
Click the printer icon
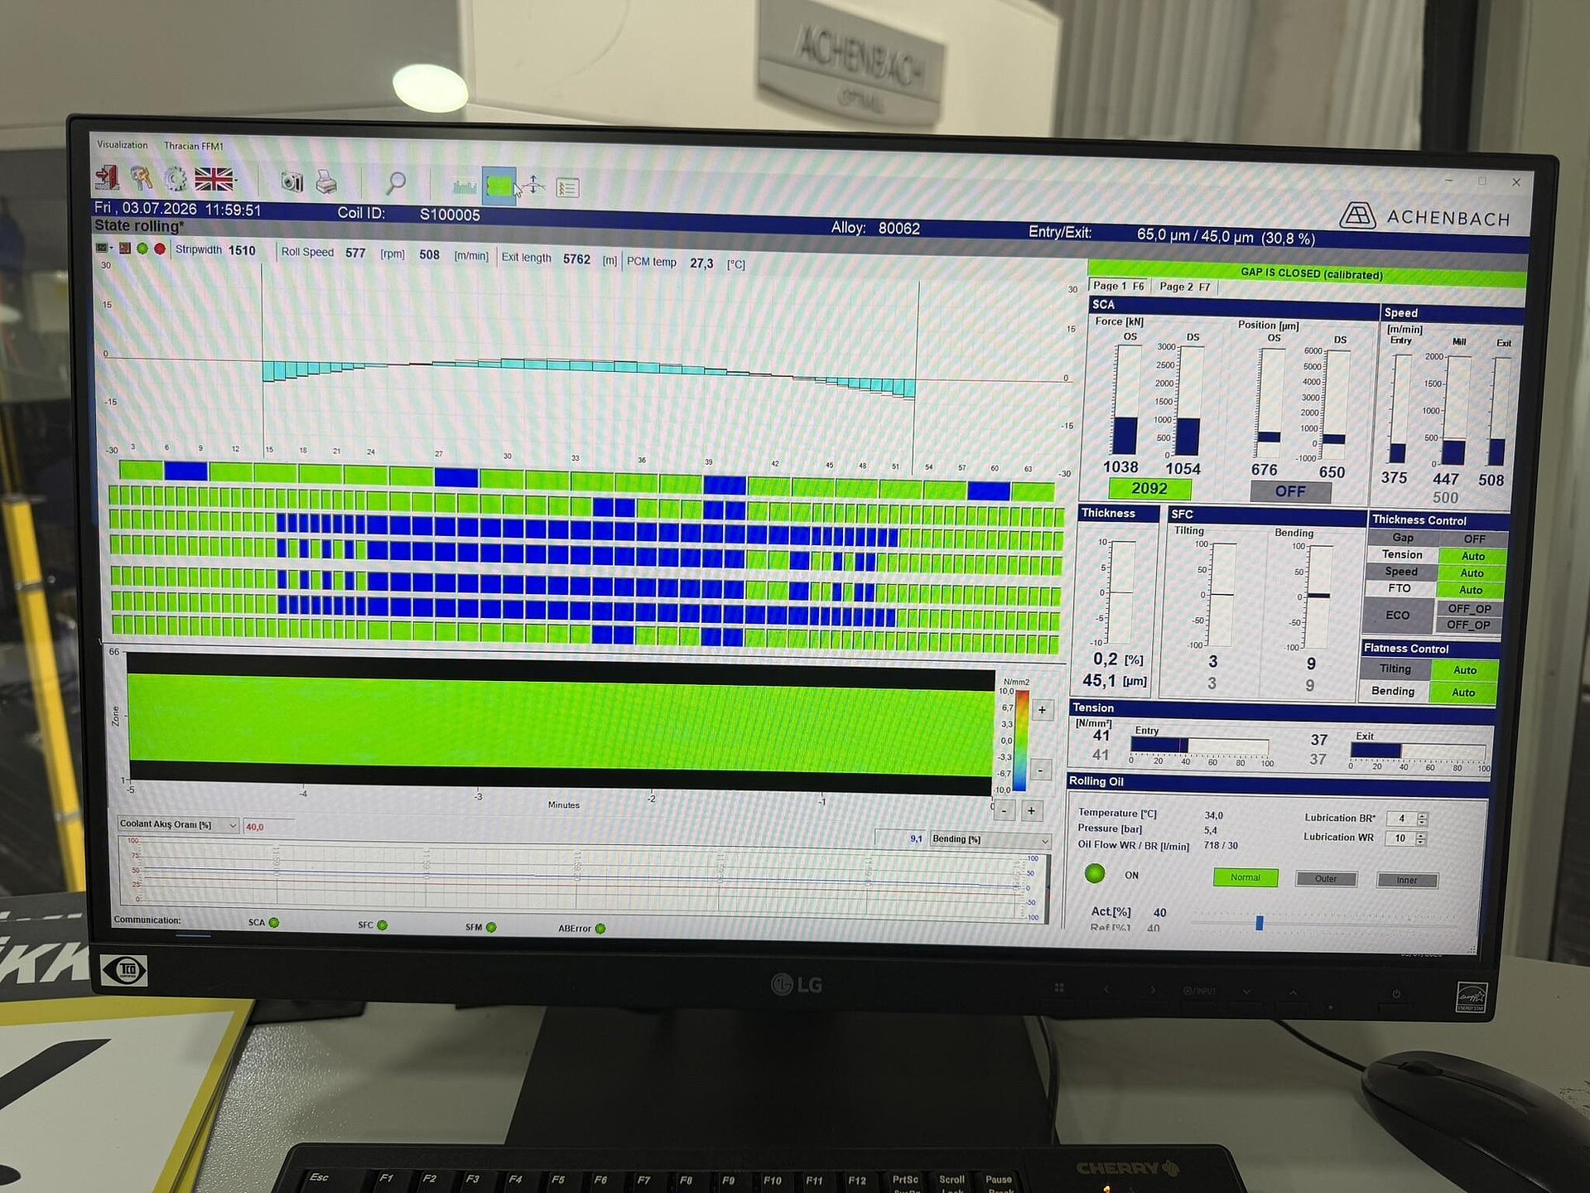(326, 182)
